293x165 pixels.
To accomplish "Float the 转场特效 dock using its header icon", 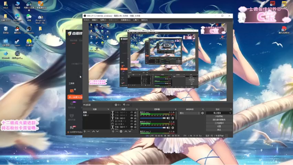I will [x=203, y=109].
